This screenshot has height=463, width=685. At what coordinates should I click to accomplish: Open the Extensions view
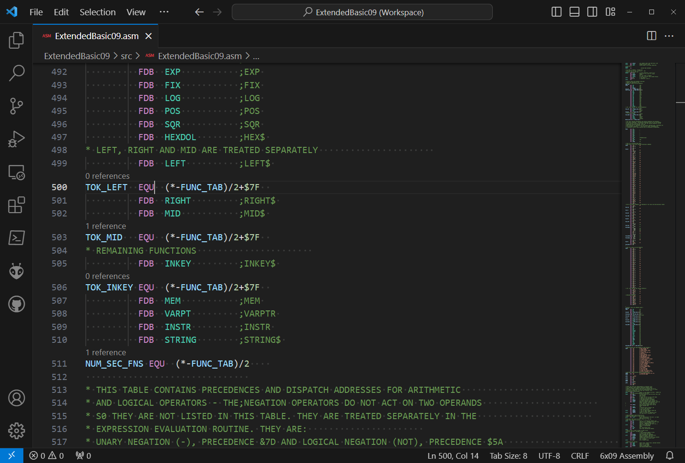[x=16, y=205]
